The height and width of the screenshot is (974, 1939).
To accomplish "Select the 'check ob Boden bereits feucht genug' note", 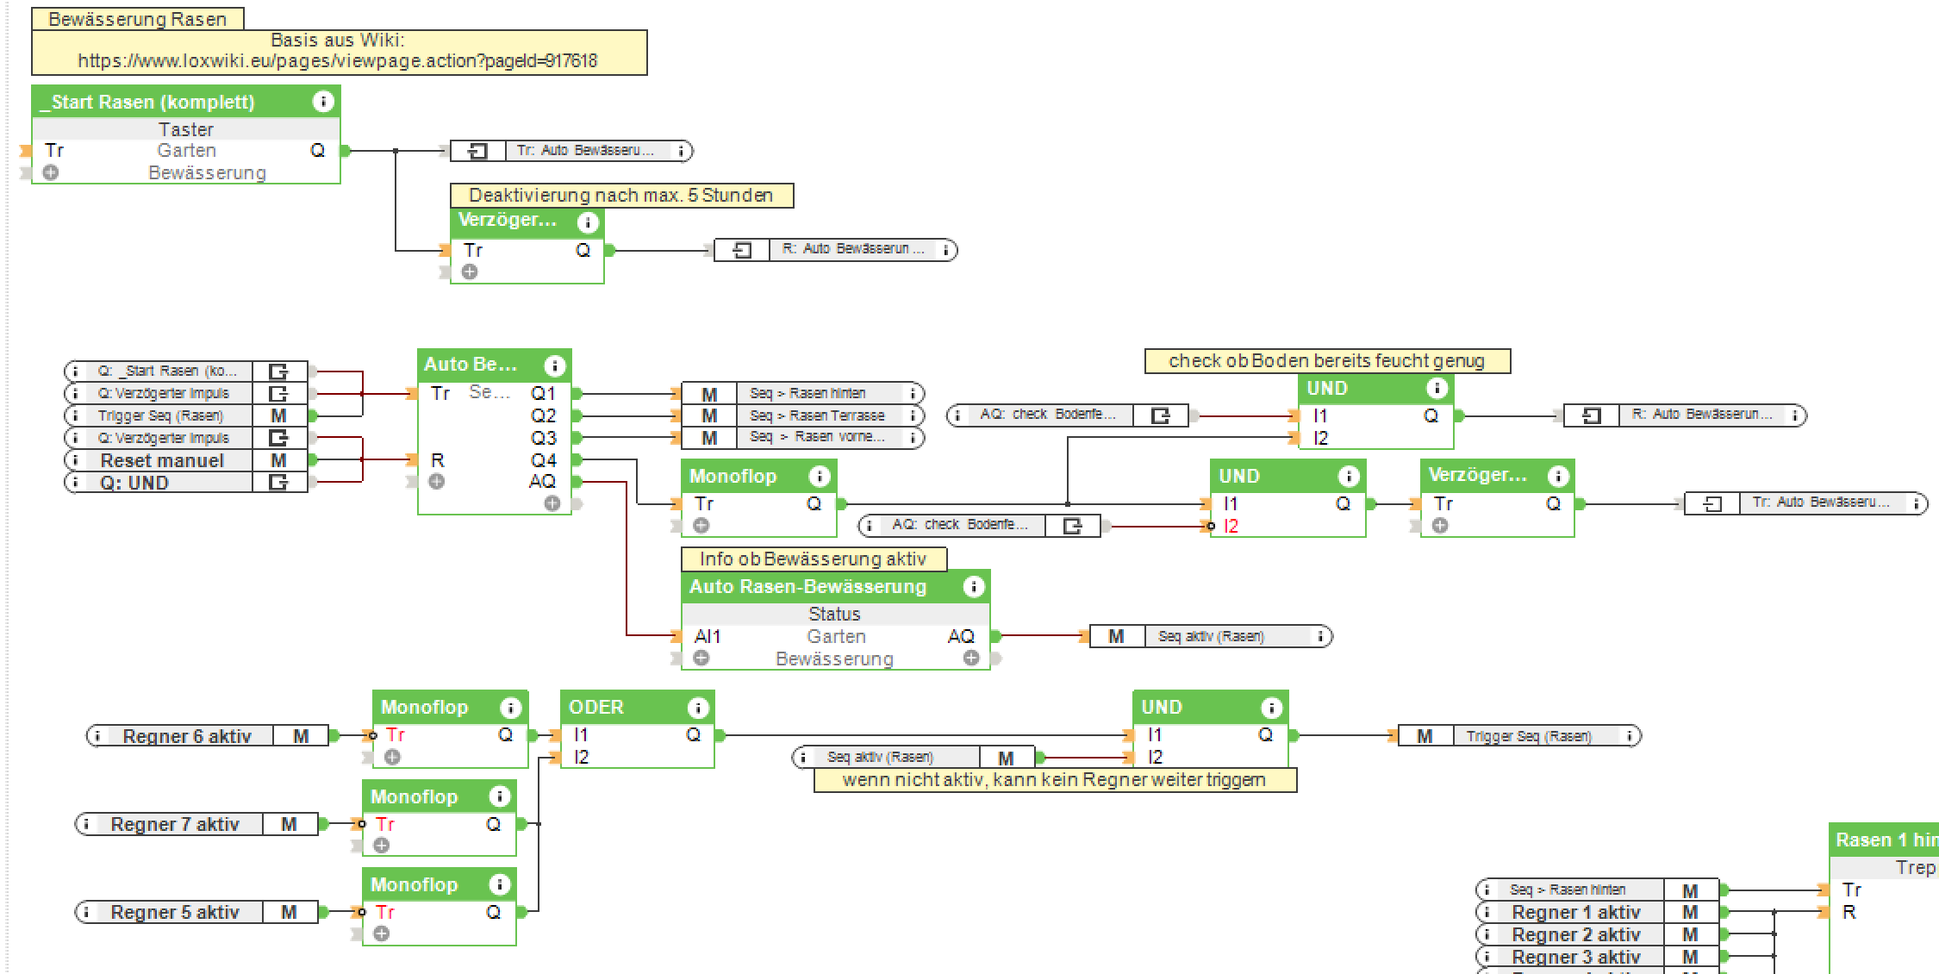I will (1326, 361).
